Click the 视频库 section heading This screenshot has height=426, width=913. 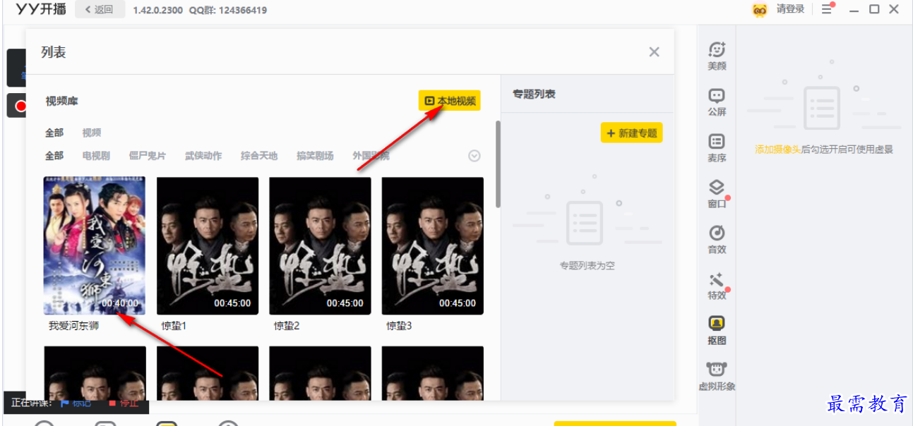point(61,101)
